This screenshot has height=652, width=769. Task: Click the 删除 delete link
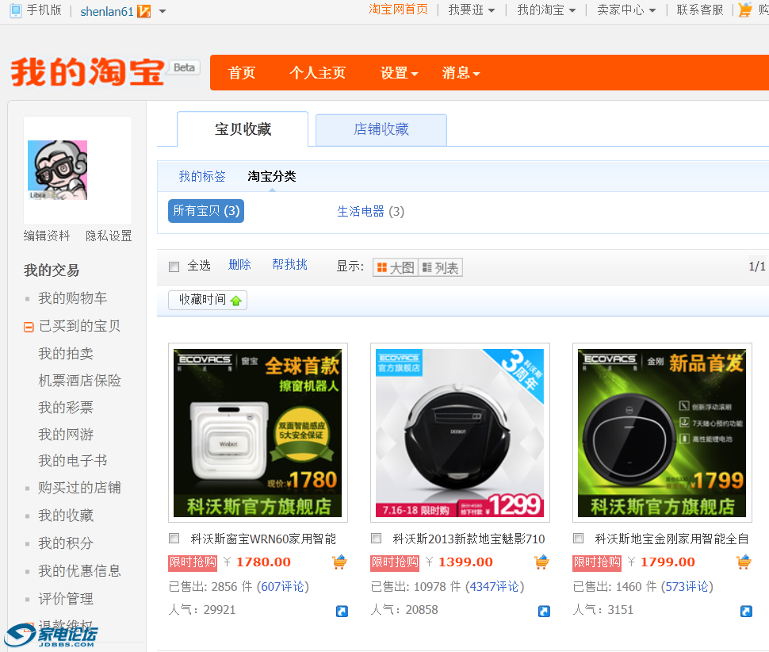(239, 264)
